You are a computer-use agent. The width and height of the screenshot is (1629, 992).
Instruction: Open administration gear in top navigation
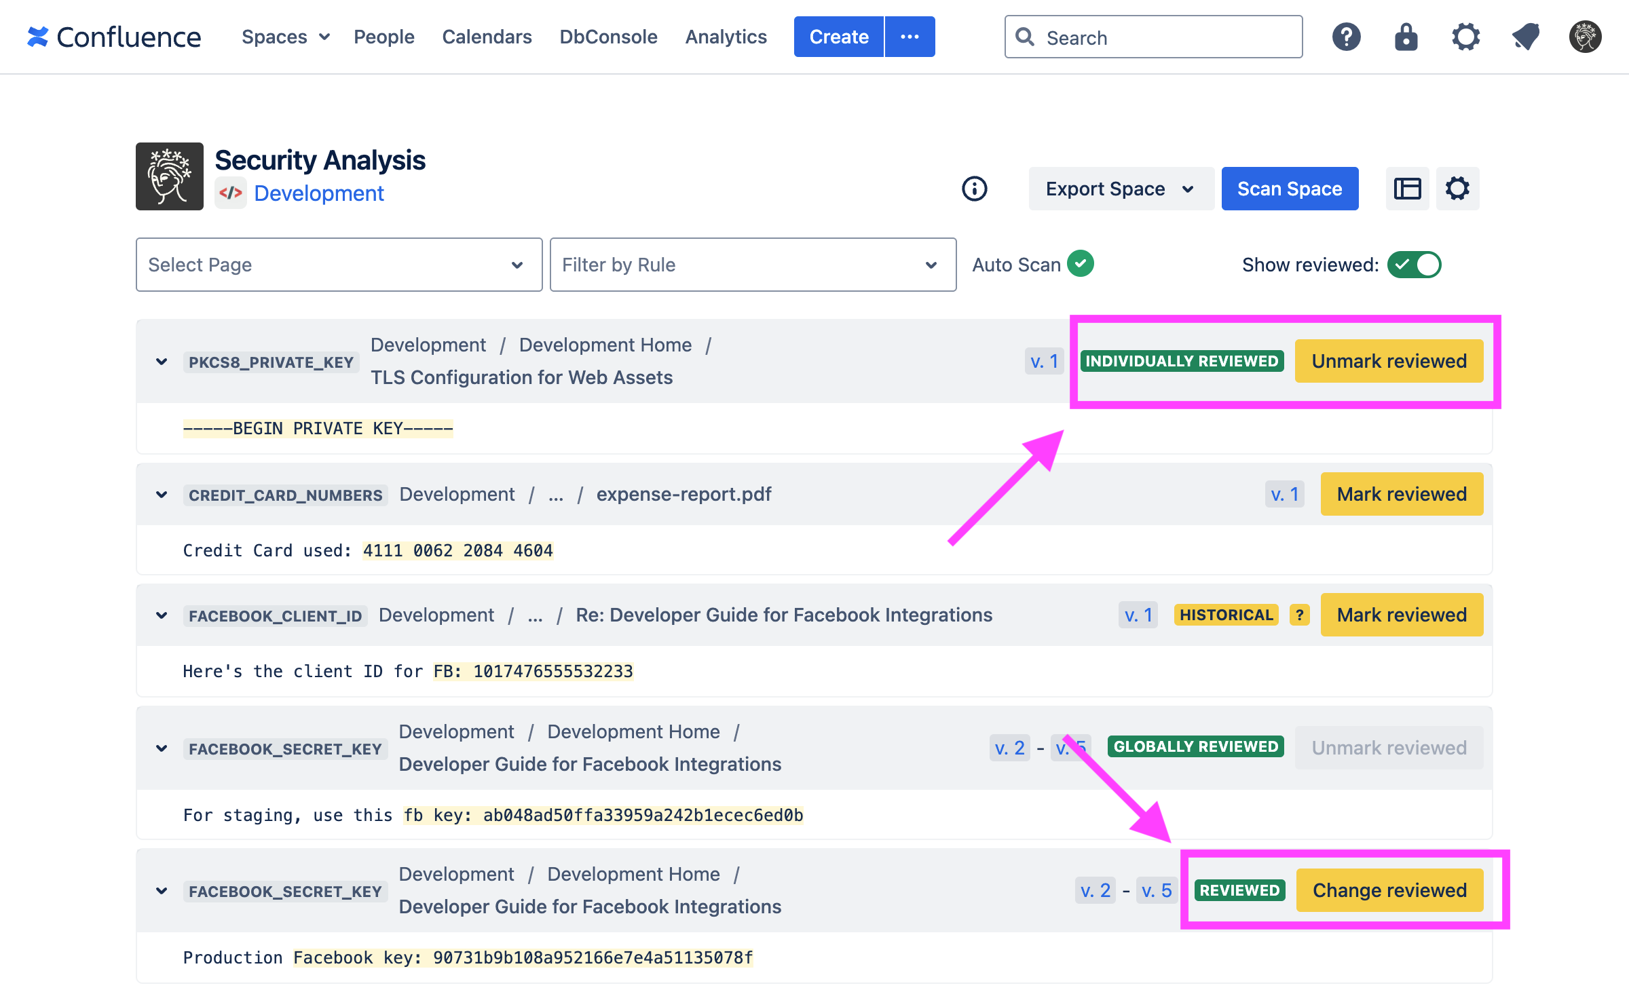point(1465,37)
